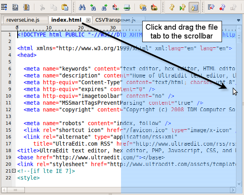
Task: Click the <title> tag on line 18
Action: tap(28, 150)
